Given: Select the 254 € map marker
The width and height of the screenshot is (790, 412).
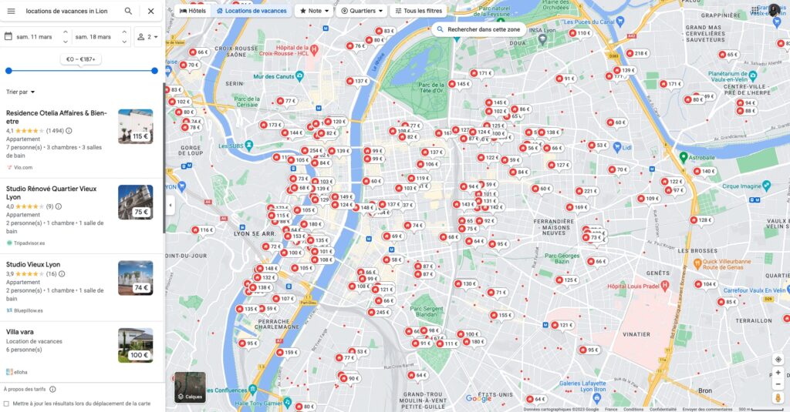Looking at the screenshot, I should click(x=312, y=150).
